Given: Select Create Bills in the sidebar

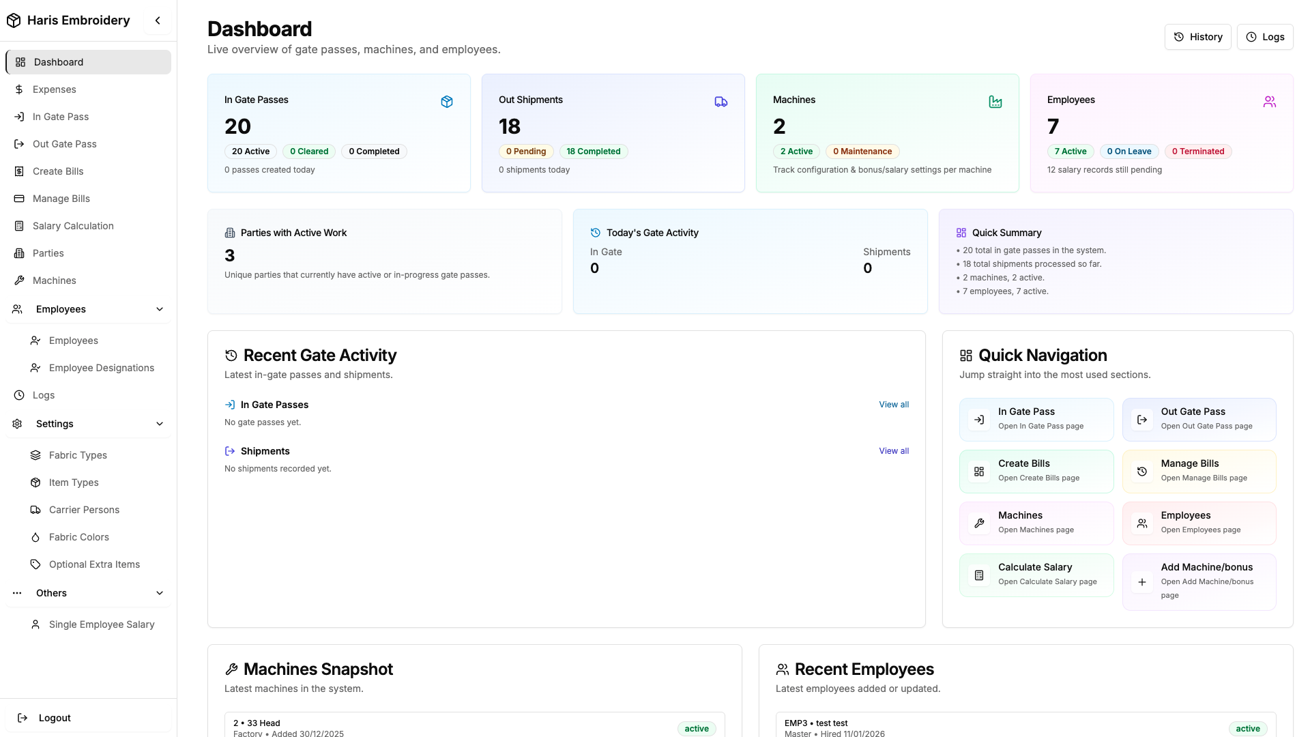Looking at the screenshot, I should coord(88,171).
